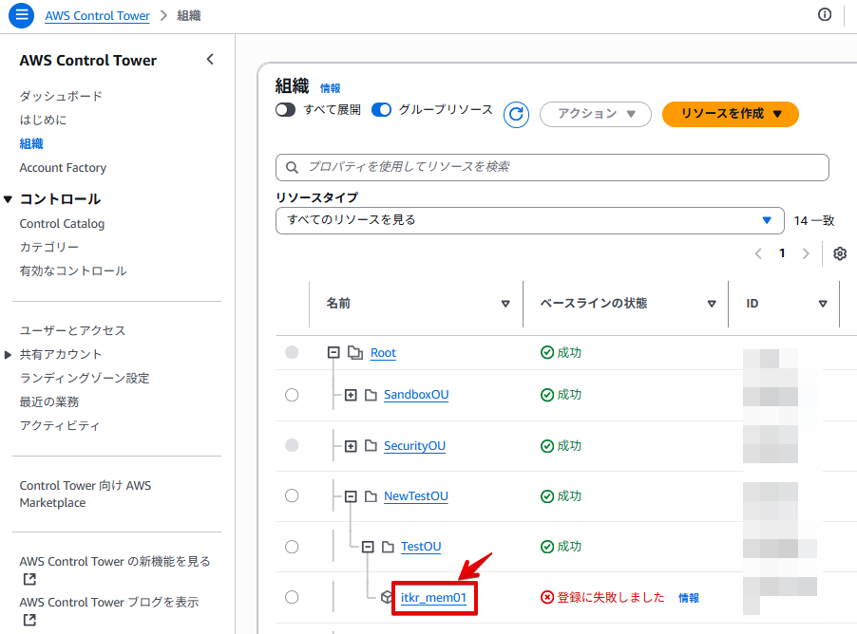Screen dimensions: 857x634
Task: Click the success check icon for SecurityOU
Action: point(546,446)
